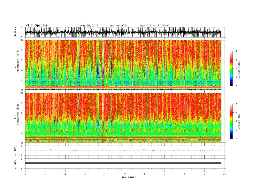
Task: Click the "-5" tick on ch.1(V) waveform axis
Action: tap(21, 37)
